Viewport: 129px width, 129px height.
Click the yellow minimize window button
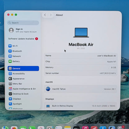point(12,15)
